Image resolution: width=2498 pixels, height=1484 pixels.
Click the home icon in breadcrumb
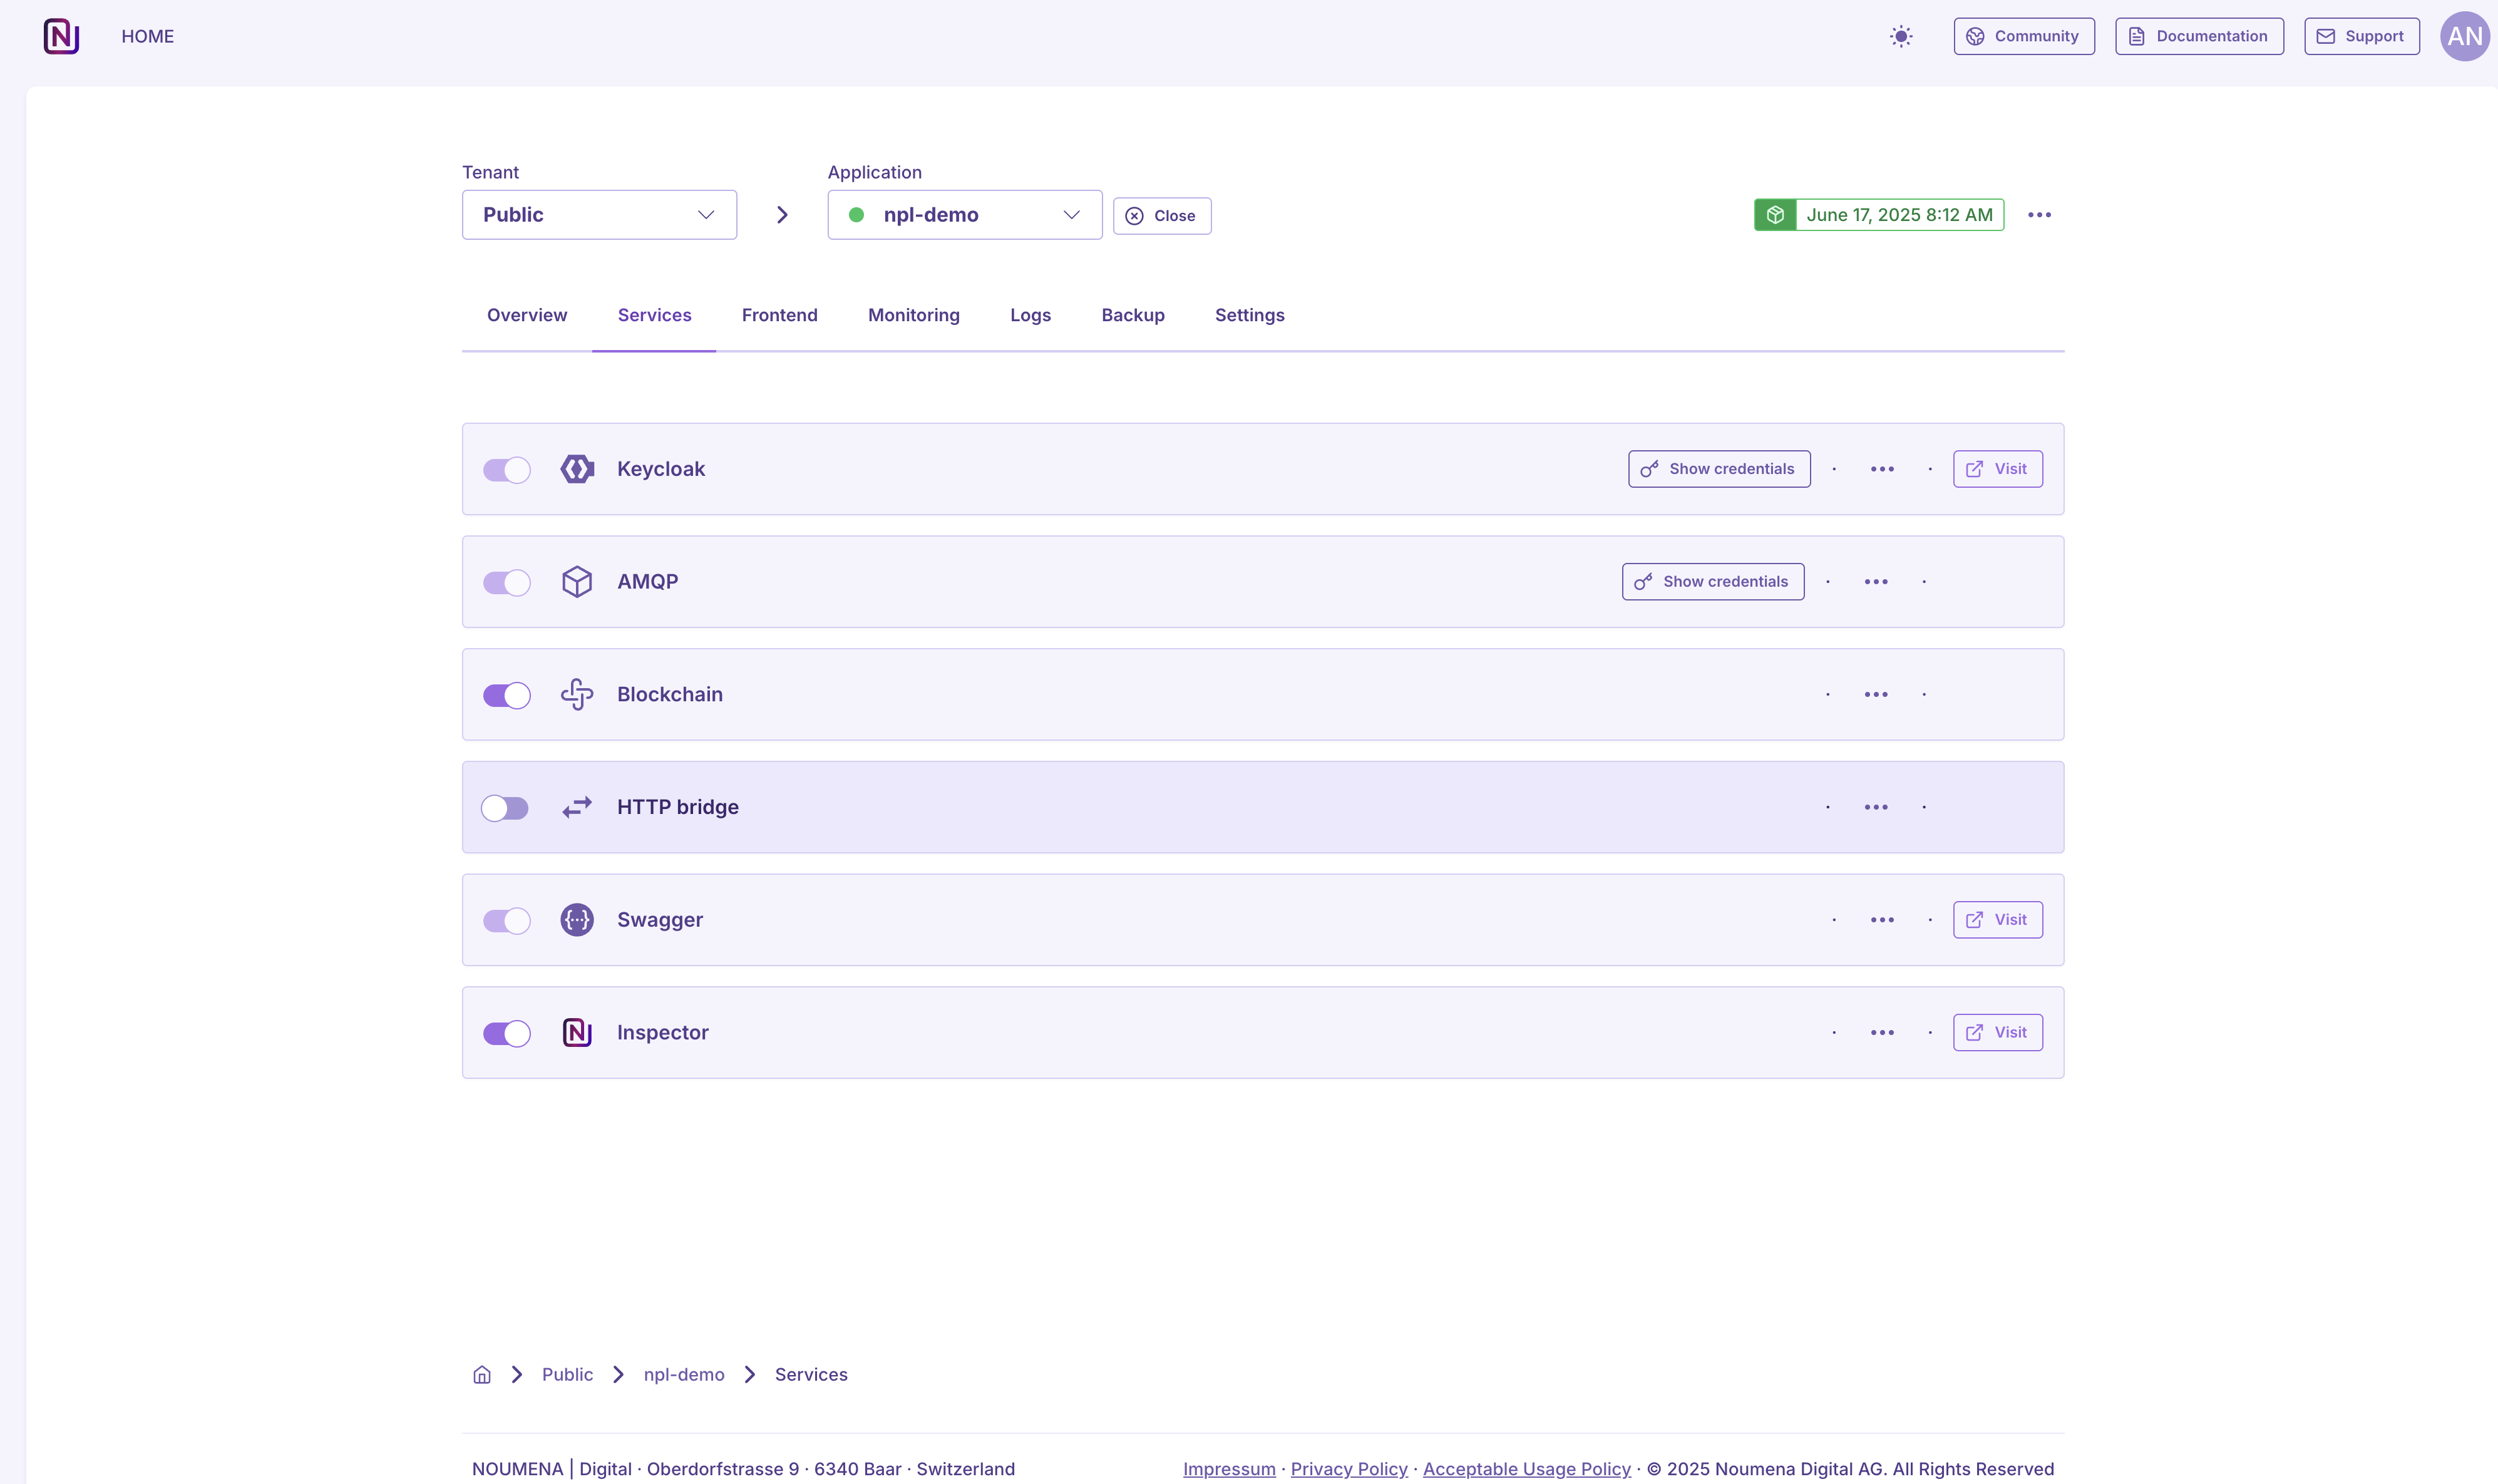pos(482,1374)
